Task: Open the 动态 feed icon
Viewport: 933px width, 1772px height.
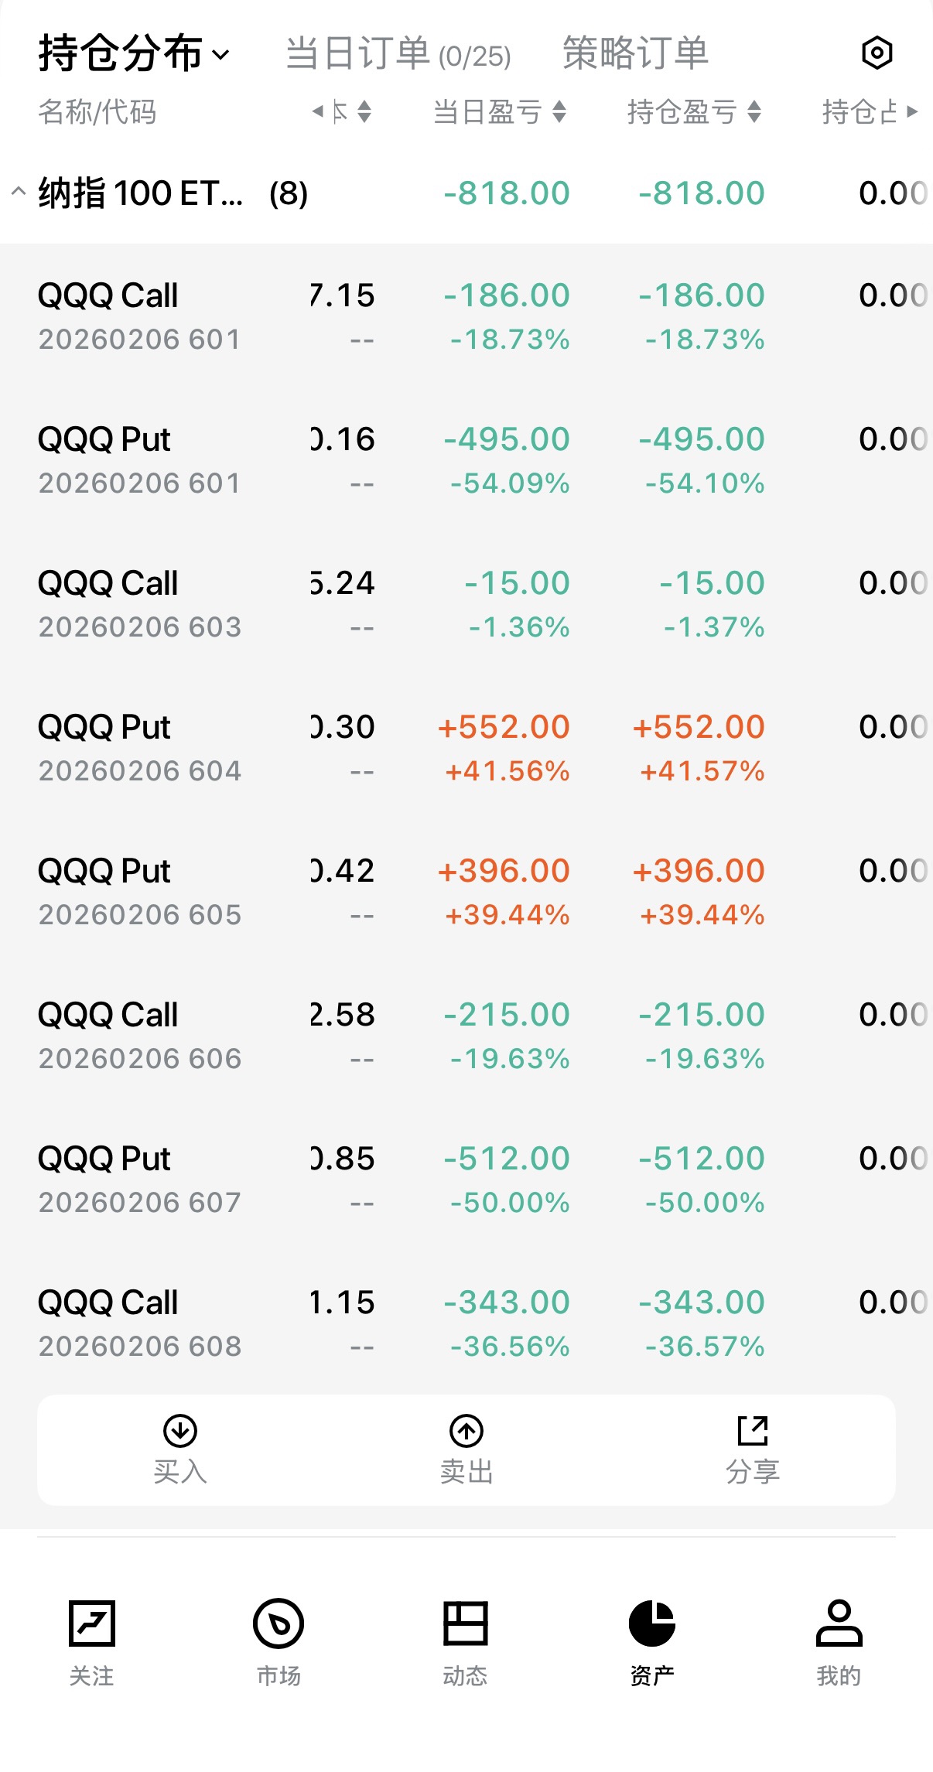Action: tap(466, 1623)
